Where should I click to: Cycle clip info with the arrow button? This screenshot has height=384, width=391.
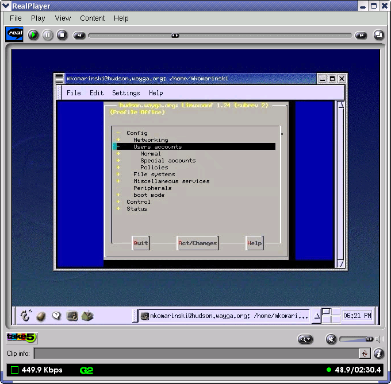click(365, 354)
